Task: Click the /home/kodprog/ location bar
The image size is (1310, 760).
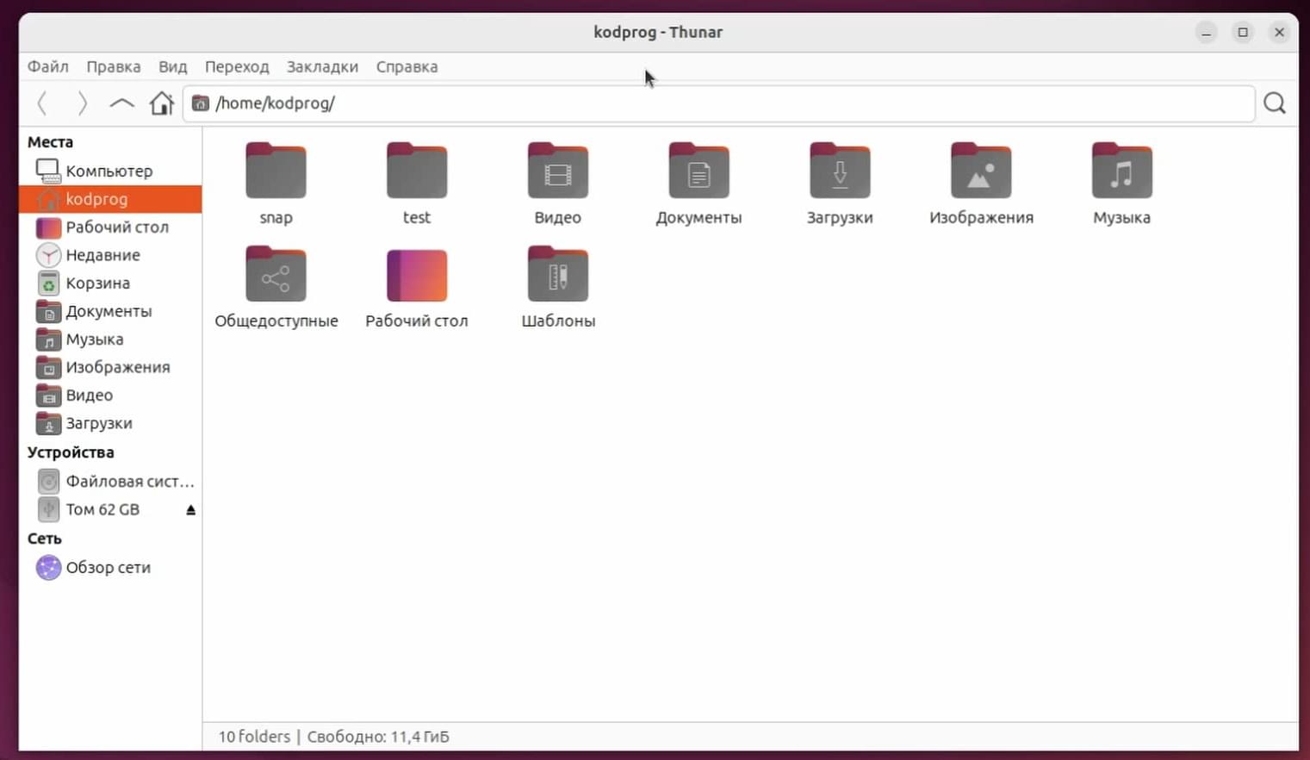Action: 718,103
